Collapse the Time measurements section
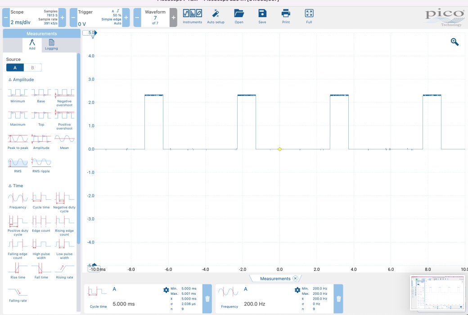The height and width of the screenshot is (315, 468). (x=16, y=185)
